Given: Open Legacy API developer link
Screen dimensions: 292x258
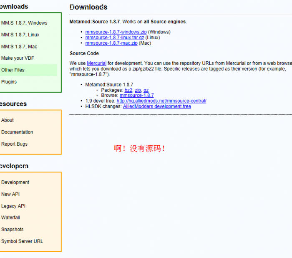Looking at the screenshot, I should [13, 206].
